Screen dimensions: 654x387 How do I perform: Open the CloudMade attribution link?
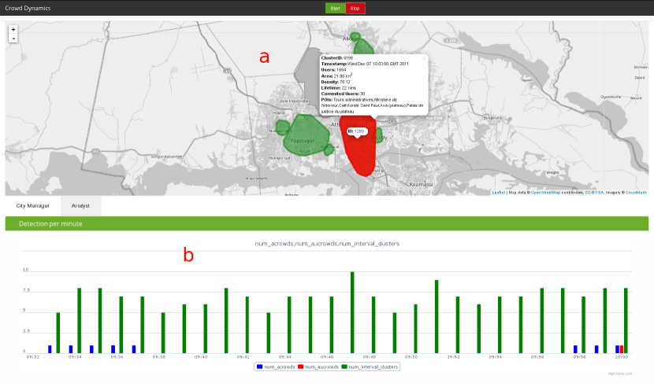point(636,192)
